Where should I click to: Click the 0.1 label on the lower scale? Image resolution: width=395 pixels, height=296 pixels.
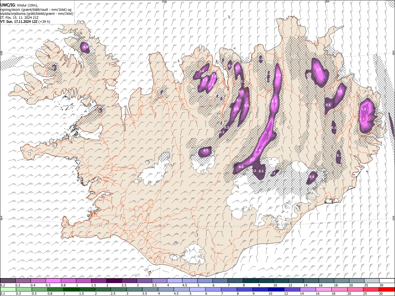click(x=2, y=294)
